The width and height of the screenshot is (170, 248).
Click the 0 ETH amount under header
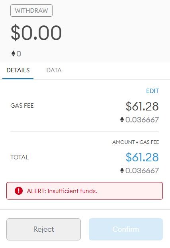point(19,54)
